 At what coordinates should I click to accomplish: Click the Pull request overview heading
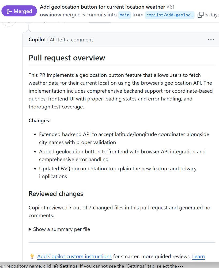(x=67, y=58)
